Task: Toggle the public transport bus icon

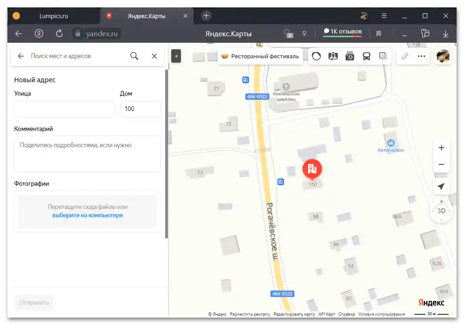Action: [x=367, y=56]
